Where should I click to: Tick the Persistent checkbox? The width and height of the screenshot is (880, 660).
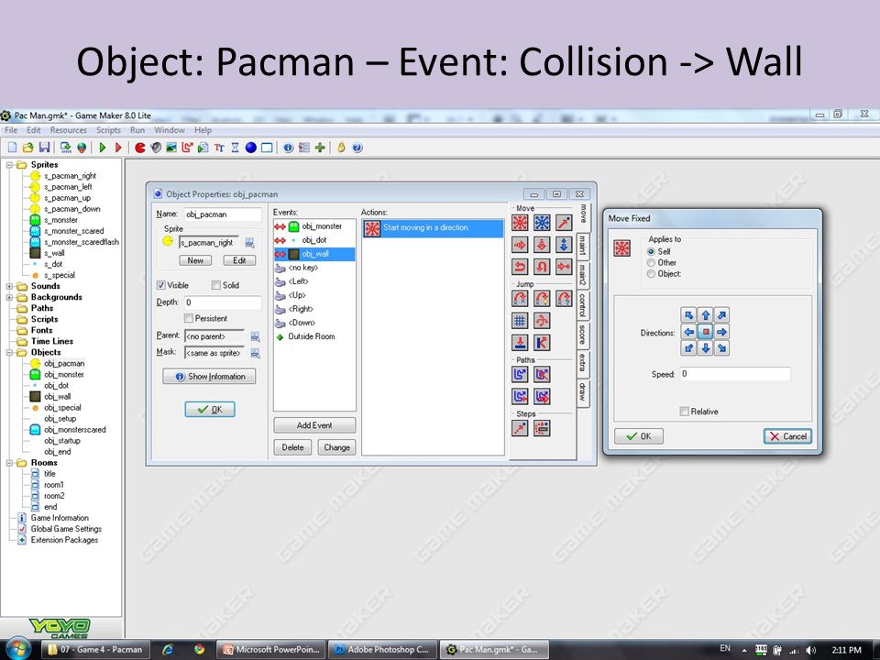[189, 318]
